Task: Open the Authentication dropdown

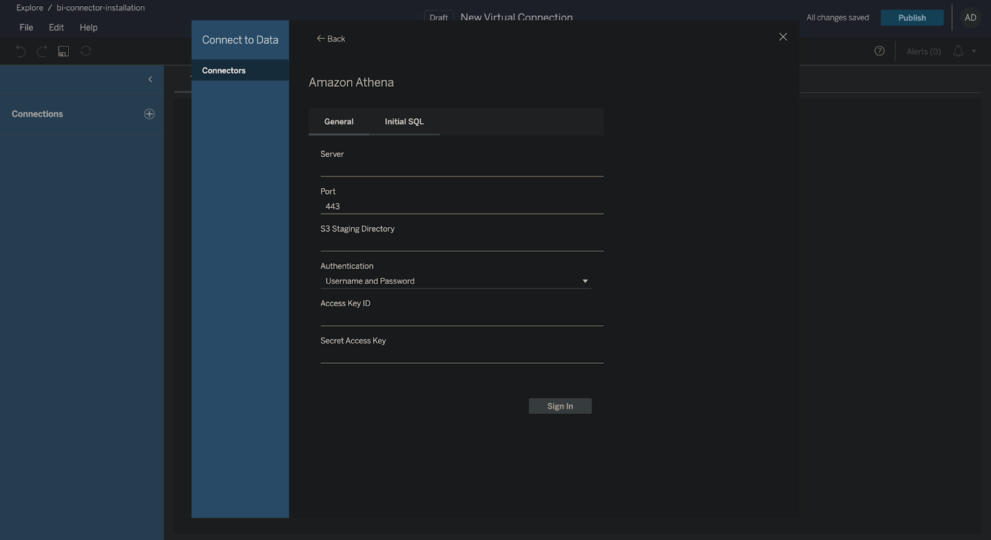Action: 456,281
